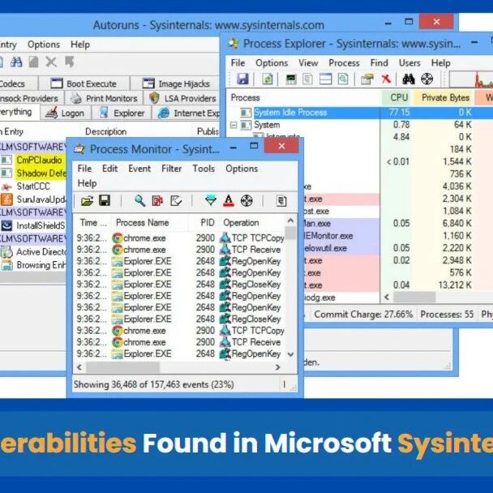Select the InstallShieldS entry in Autoruns
The image size is (493, 493).
pos(41,225)
